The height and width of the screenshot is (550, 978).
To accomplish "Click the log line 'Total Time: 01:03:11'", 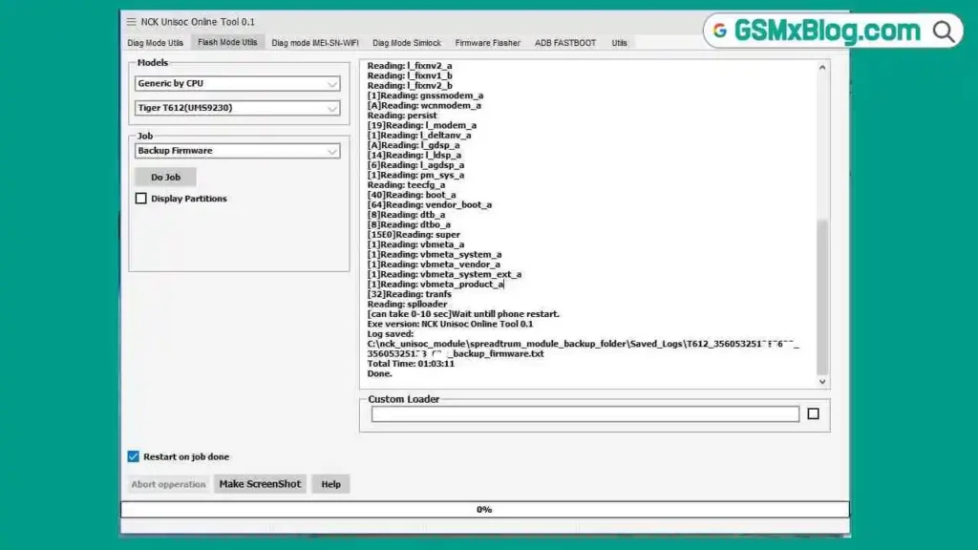I will click(x=411, y=364).
